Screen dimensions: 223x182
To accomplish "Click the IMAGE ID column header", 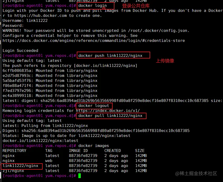I will 78,151.
